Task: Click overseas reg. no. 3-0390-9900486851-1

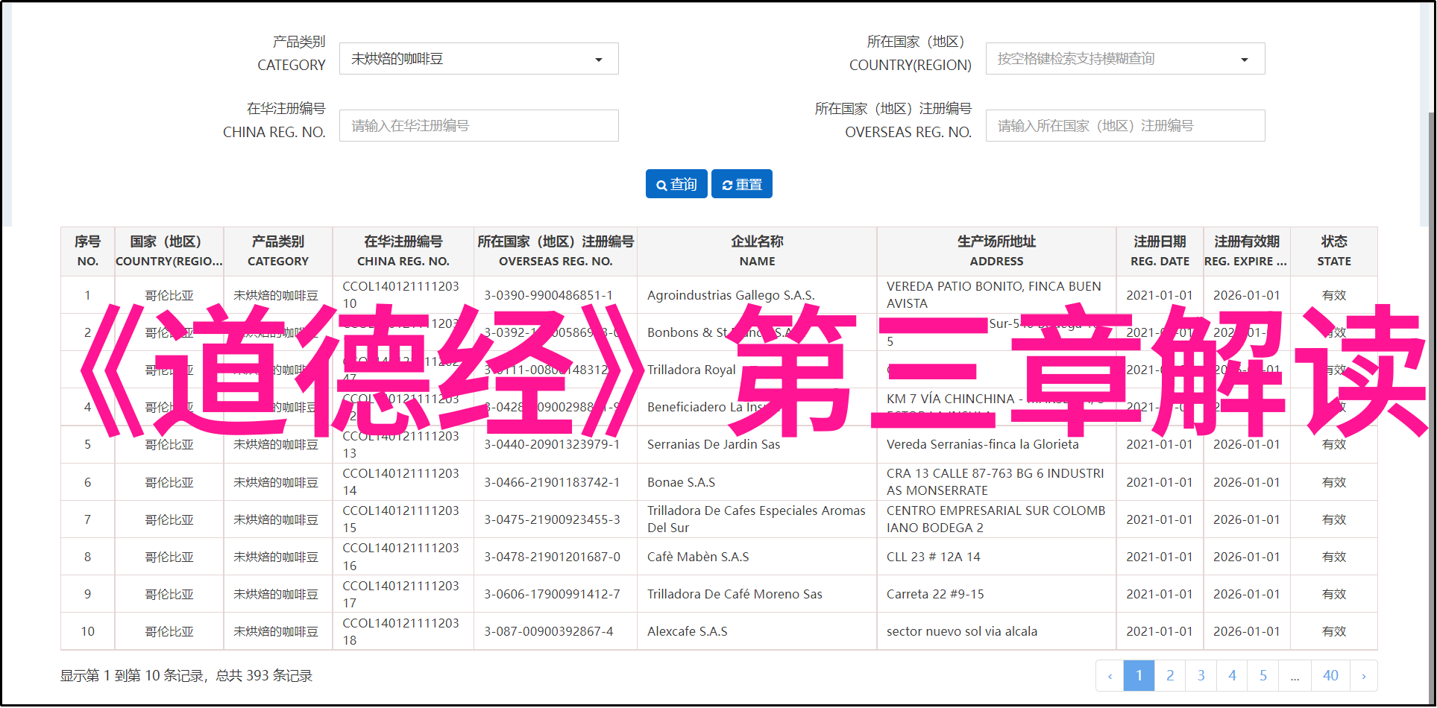Action: (549, 295)
